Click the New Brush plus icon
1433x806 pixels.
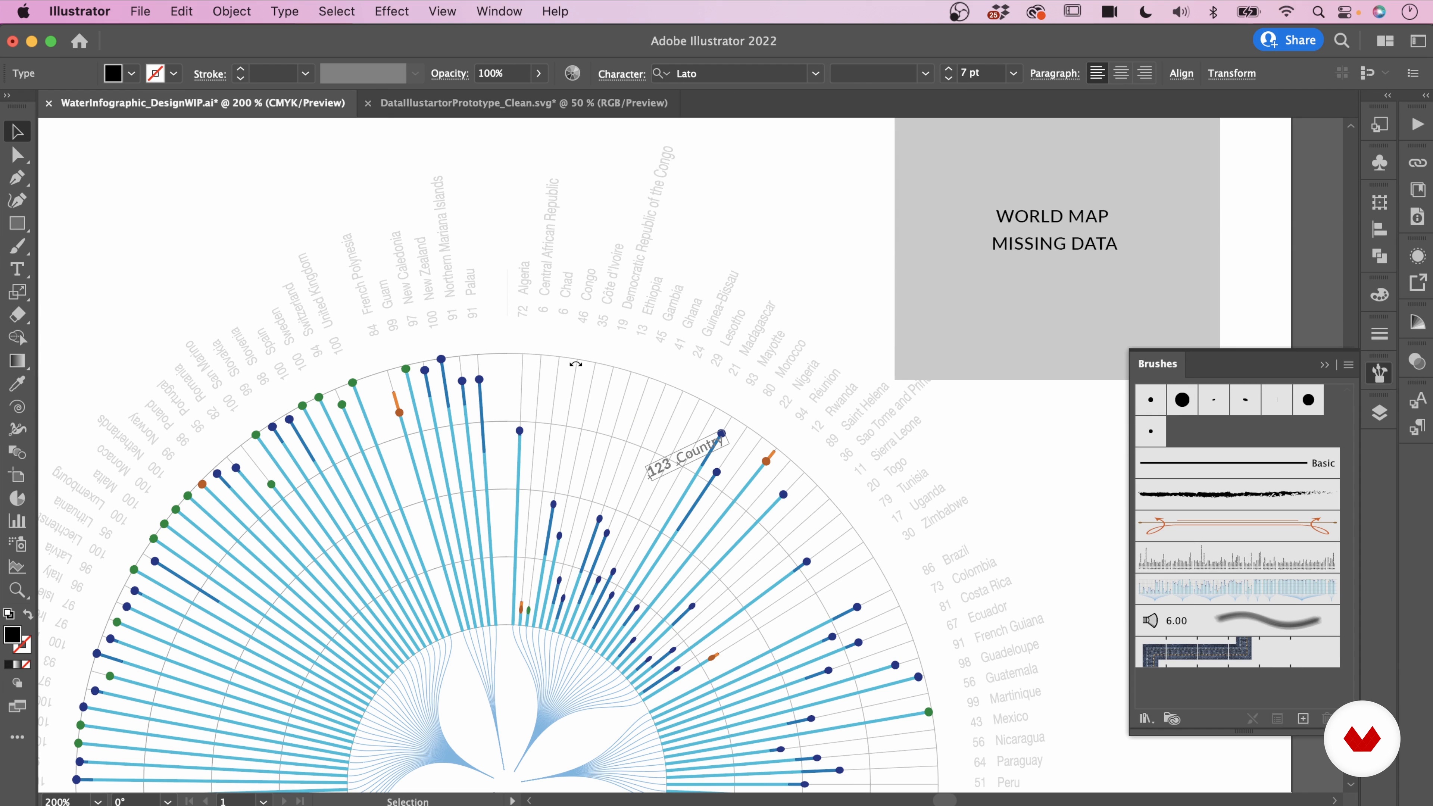(x=1303, y=719)
